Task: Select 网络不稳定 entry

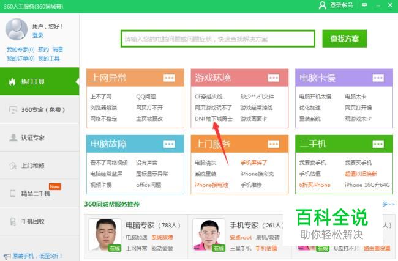Action: coord(103,119)
